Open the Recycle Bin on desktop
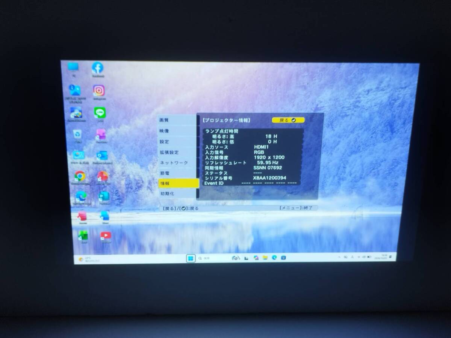 78,134
